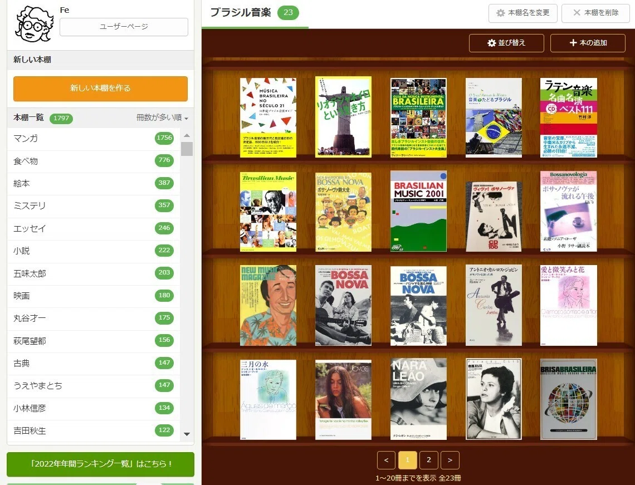Click the 並び替え sort button
Viewport: 635px width, 485px height.
(x=506, y=43)
